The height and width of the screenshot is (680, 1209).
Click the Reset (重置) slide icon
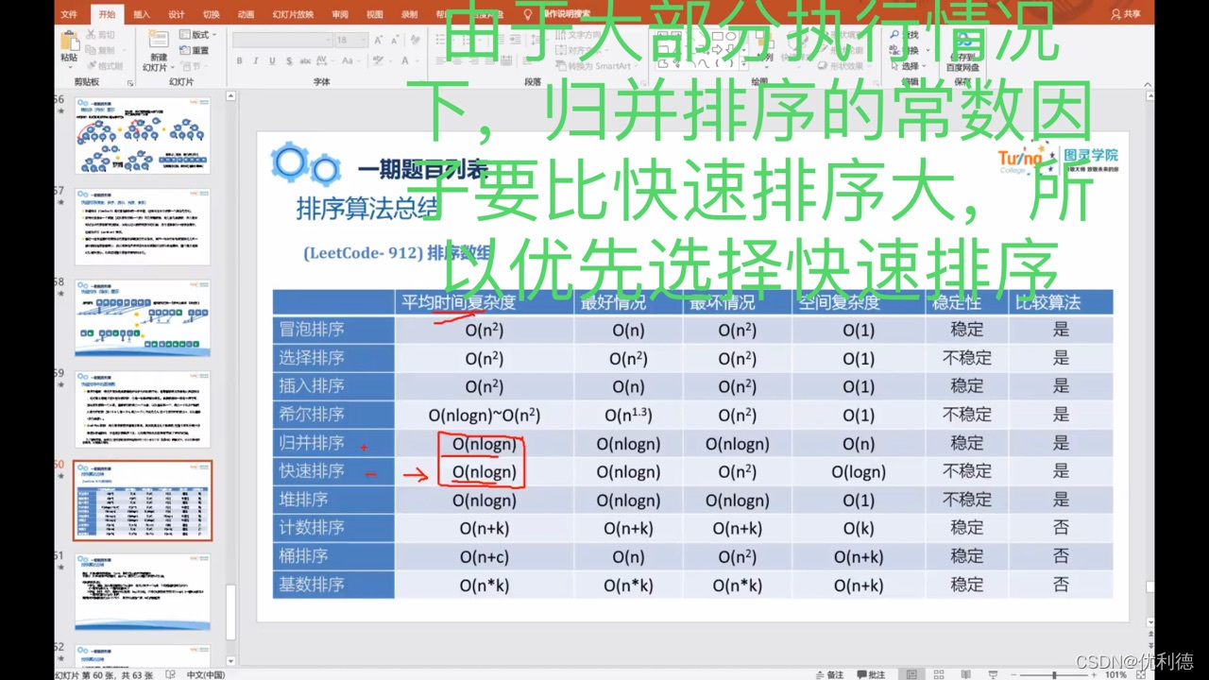pyautogui.click(x=185, y=50)
